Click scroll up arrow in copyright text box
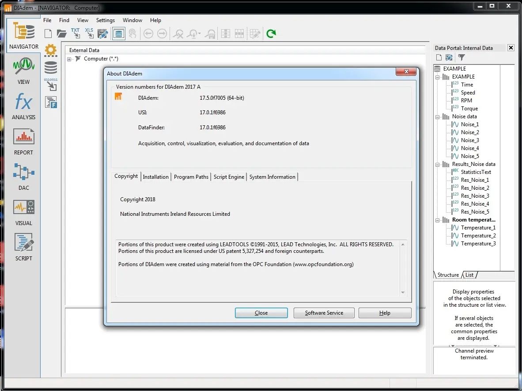Viewport: 522px width, 391px height. pos(403,244)
